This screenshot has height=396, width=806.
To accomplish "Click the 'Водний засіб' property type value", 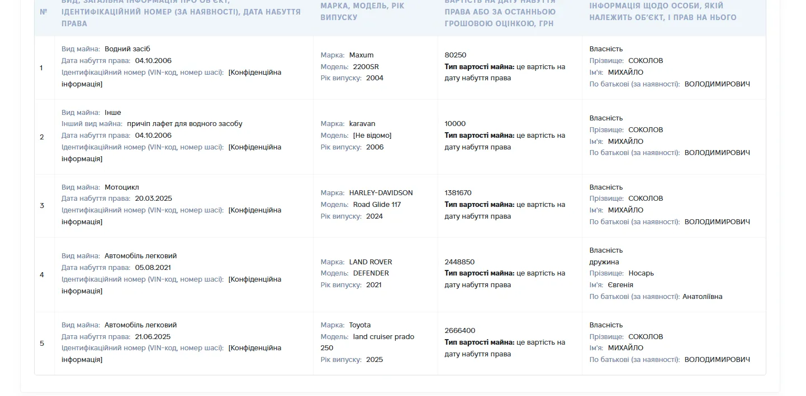I will click(x=127, y=49).
